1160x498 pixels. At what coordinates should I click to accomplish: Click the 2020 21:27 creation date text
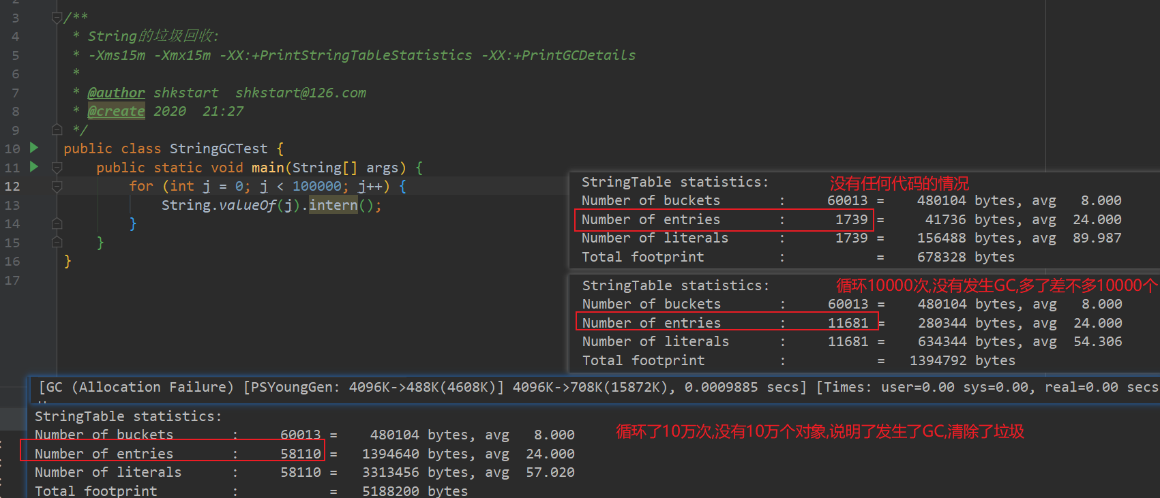pyautogui.click(x=198, y=111)
